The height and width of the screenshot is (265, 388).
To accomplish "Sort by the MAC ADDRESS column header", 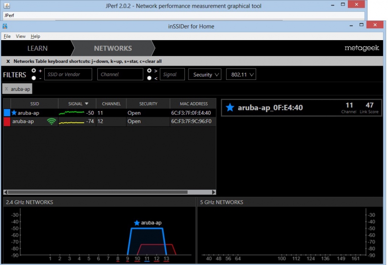I will click(x=194, y=104).
